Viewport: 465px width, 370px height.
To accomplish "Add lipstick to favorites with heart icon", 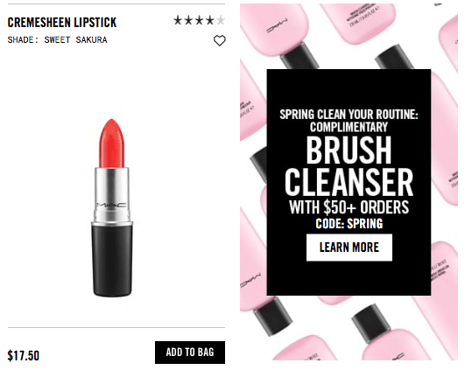I will tap(220, 40).
